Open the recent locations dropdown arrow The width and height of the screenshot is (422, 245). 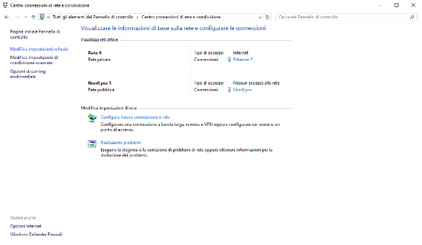26,17
